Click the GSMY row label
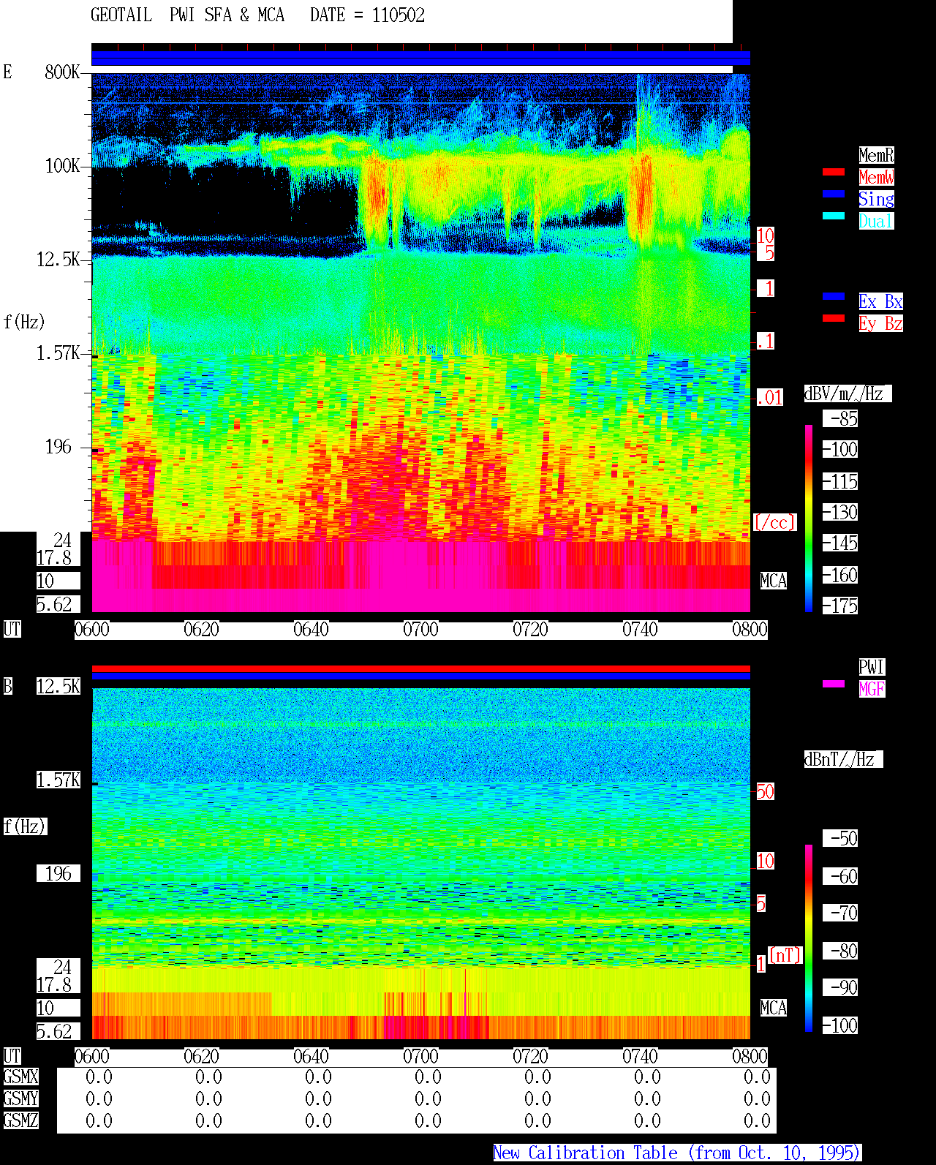Viewport: 936px width, 1165px height. (21, 1098)
